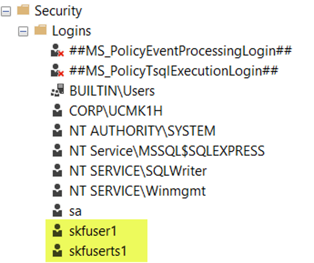
Task: Collapse the Logins folder node
Action: tap(23, 31)
